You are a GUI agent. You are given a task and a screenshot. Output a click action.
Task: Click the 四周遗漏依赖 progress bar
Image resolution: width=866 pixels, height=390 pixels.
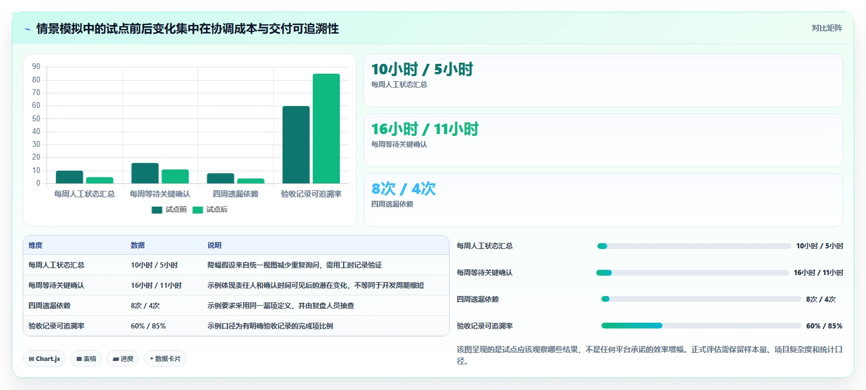point(701,299)
